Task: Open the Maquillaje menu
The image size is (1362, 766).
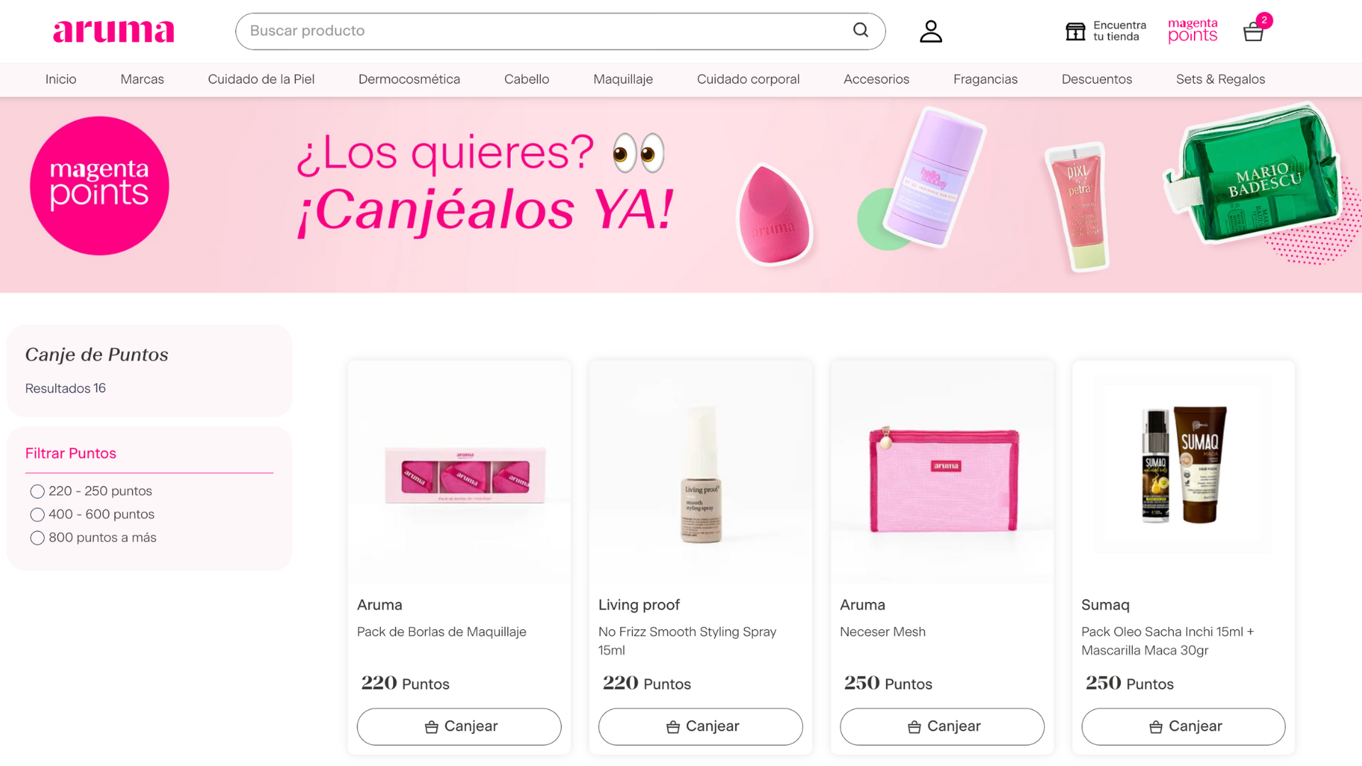Action: (623, 79)
